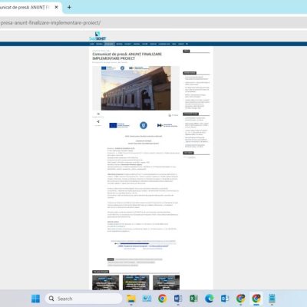This screenshot has height=307, width=307.
Task: Open the first navigation menu item Home
Action: (x=92, y=44)
